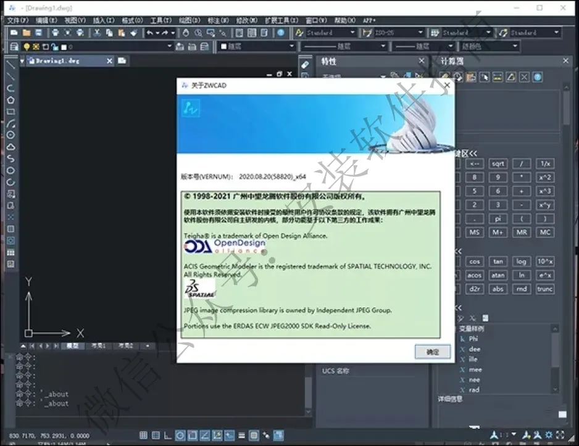Toggle Polar tracking in status bar
The image size is (579, 446).
coord(180,436)
